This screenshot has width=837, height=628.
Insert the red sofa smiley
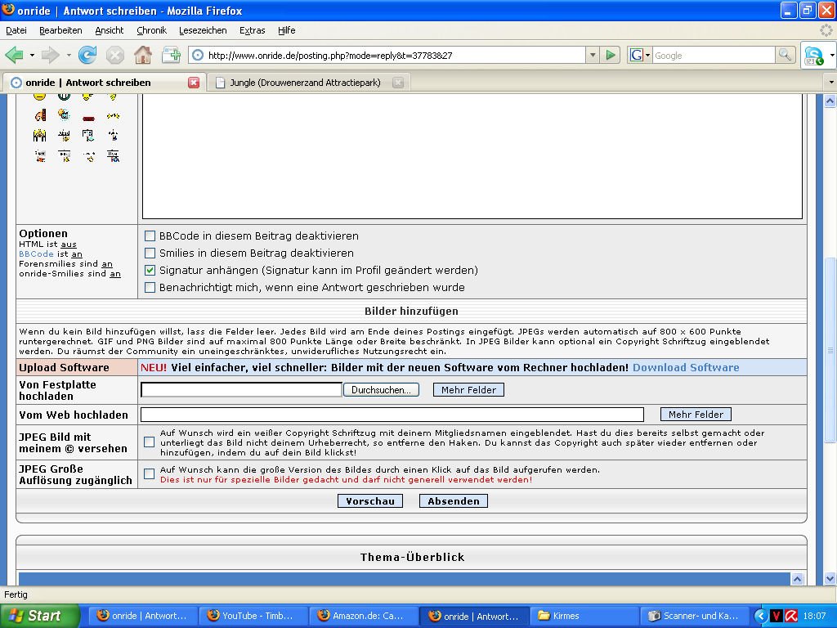(x=88, y=115)
